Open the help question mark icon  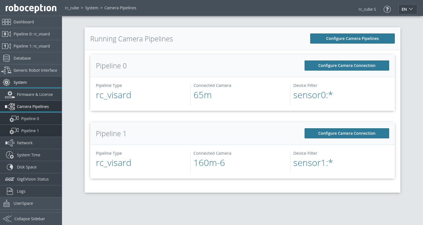(387, 9)
